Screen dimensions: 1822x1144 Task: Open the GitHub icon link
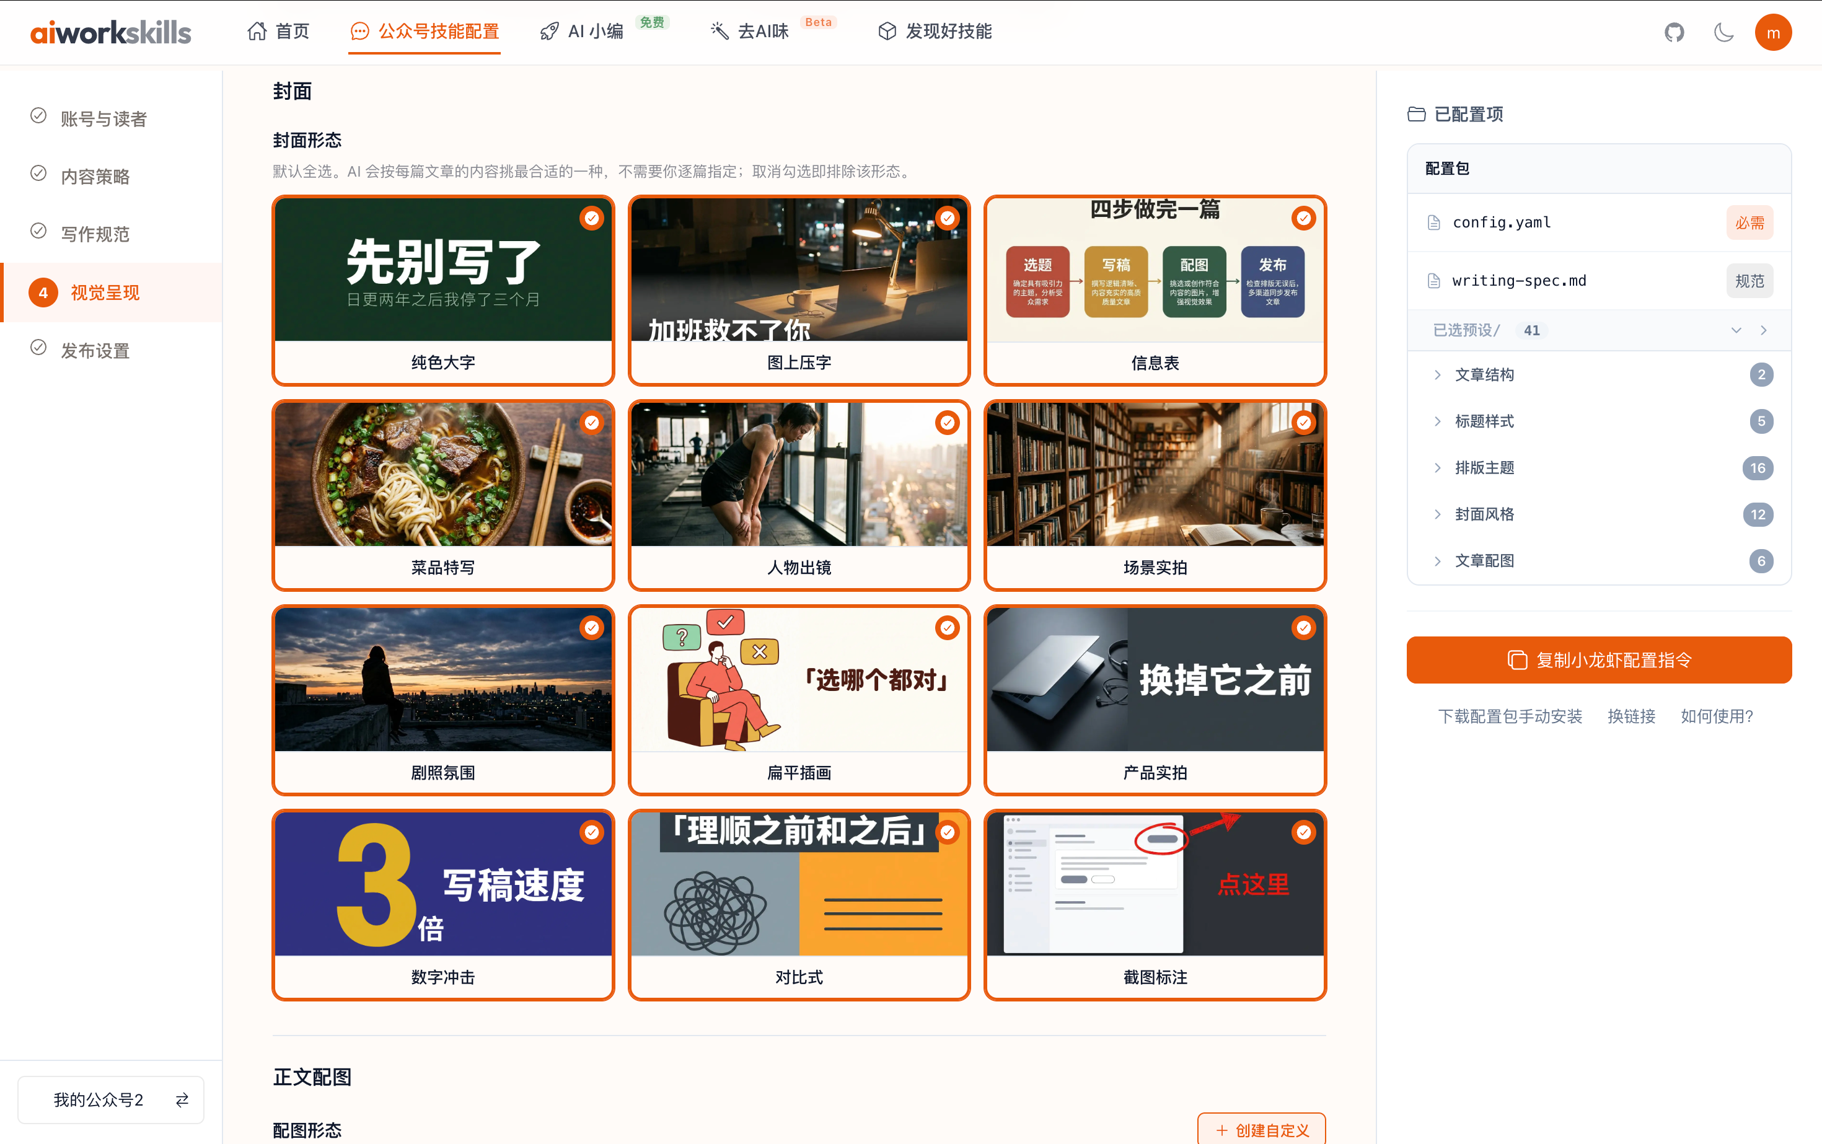1674,32
